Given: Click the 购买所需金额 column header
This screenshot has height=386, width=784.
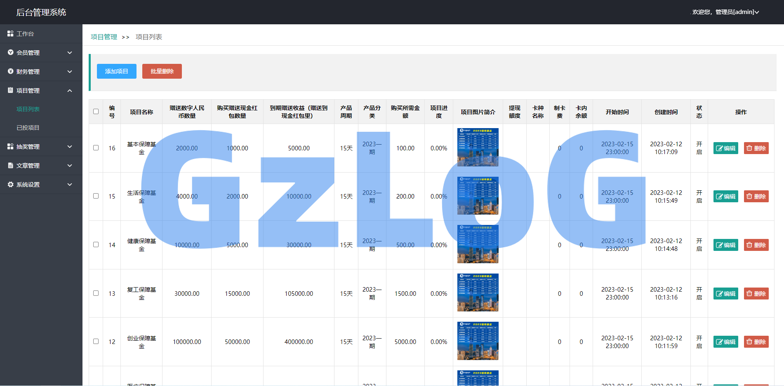Looking at the screenshot, I should point(405,112).
